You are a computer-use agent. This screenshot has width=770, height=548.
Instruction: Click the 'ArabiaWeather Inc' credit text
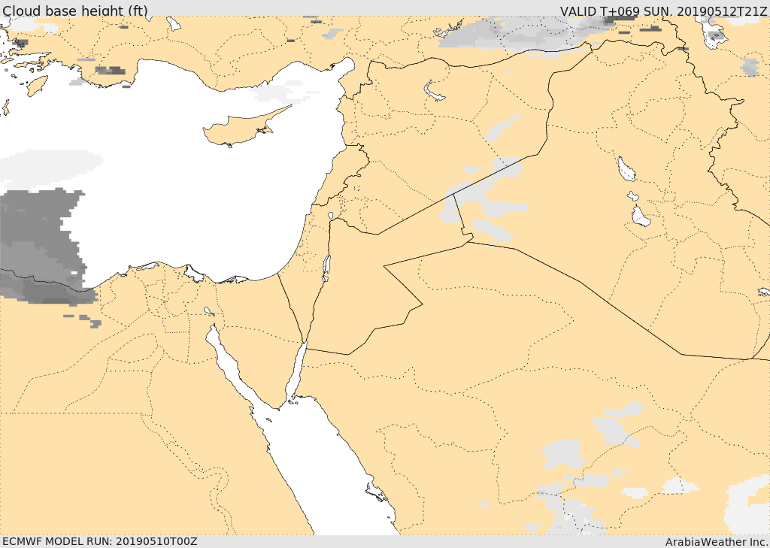[716, 542]
